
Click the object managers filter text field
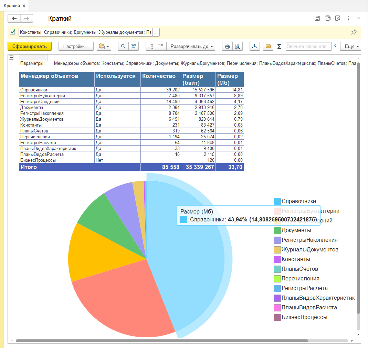click(x=86, y=32)
